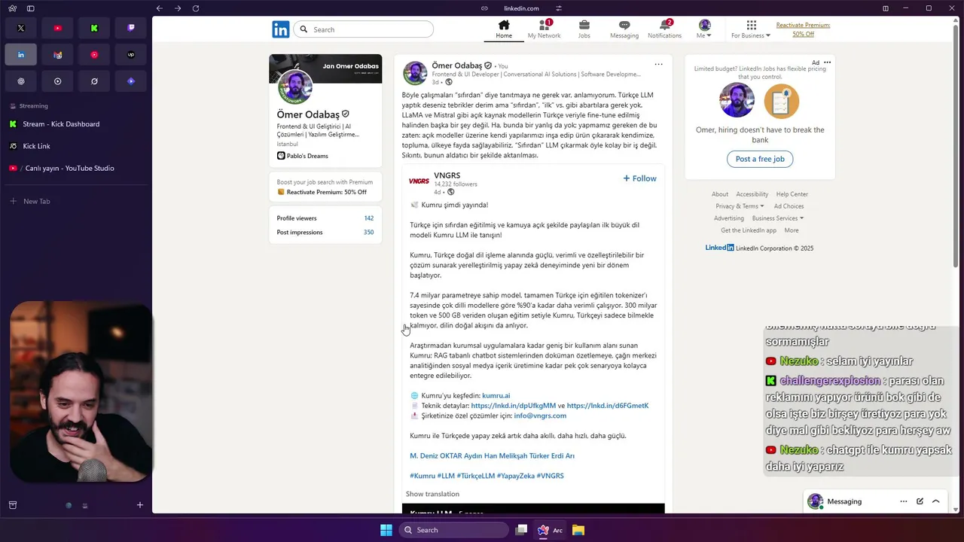The height and width of the screenshot is (542, 964).
Task: Click Ad Choices footer link
Action: pyautogui.click(x=789, y=206)
